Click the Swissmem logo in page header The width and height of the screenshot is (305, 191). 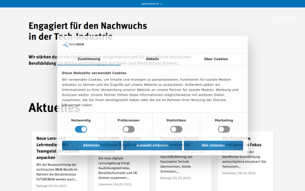[x=282, y=18]
